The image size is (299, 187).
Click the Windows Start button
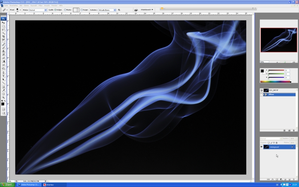[7, 185]
